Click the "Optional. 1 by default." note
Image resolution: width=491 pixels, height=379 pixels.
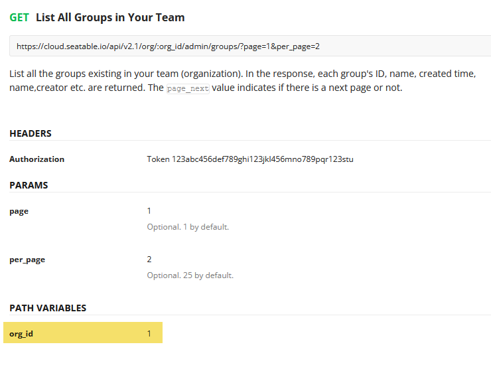(188, 227)
